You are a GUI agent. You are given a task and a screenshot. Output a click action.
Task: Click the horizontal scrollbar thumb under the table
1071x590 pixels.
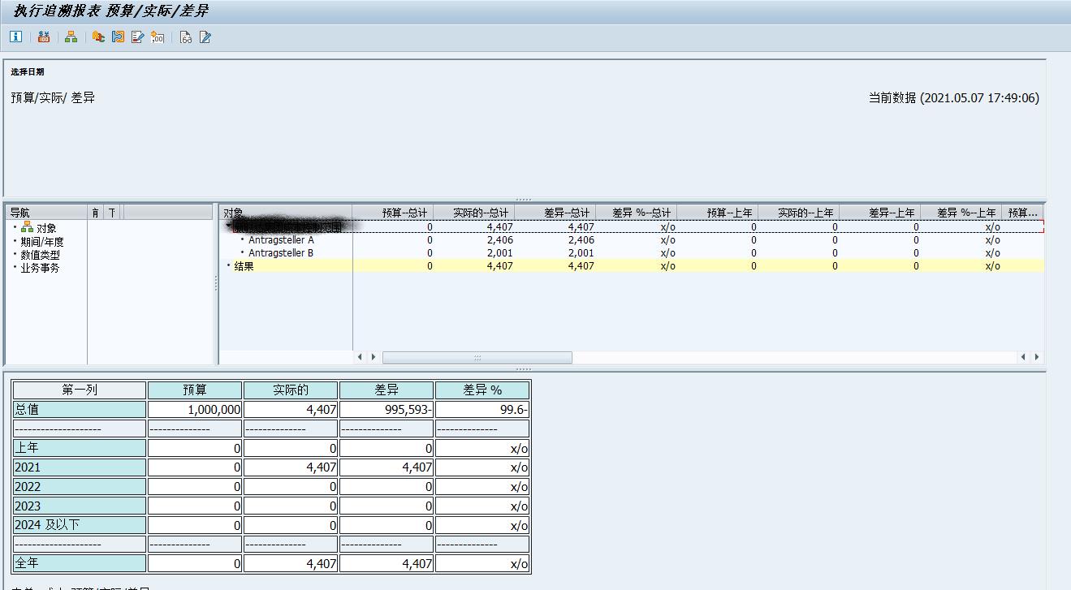pyautogui.click(x=477, y=357)
